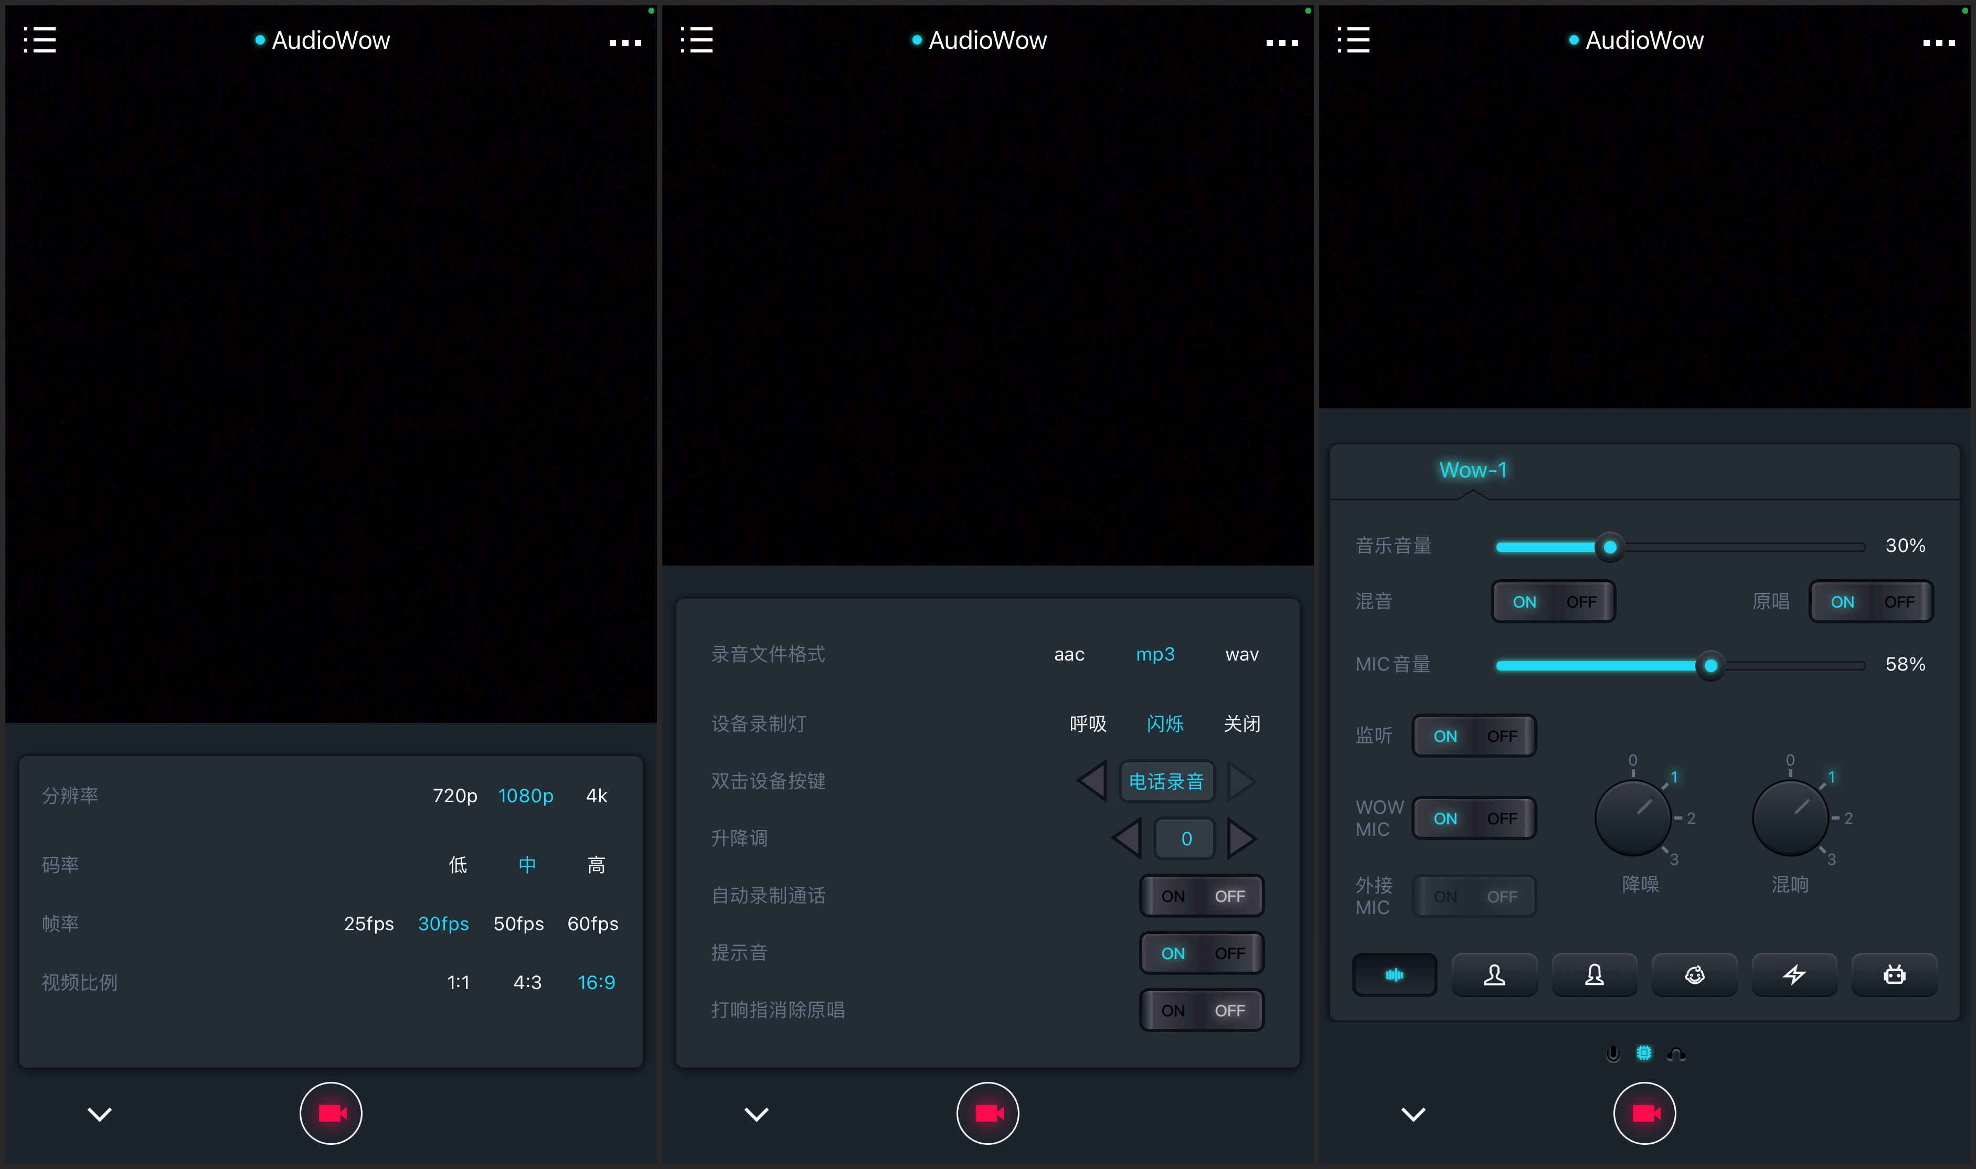The image size is (1976, 1169).
Task: Select 1080p resolution
Action: pos(525,795)
